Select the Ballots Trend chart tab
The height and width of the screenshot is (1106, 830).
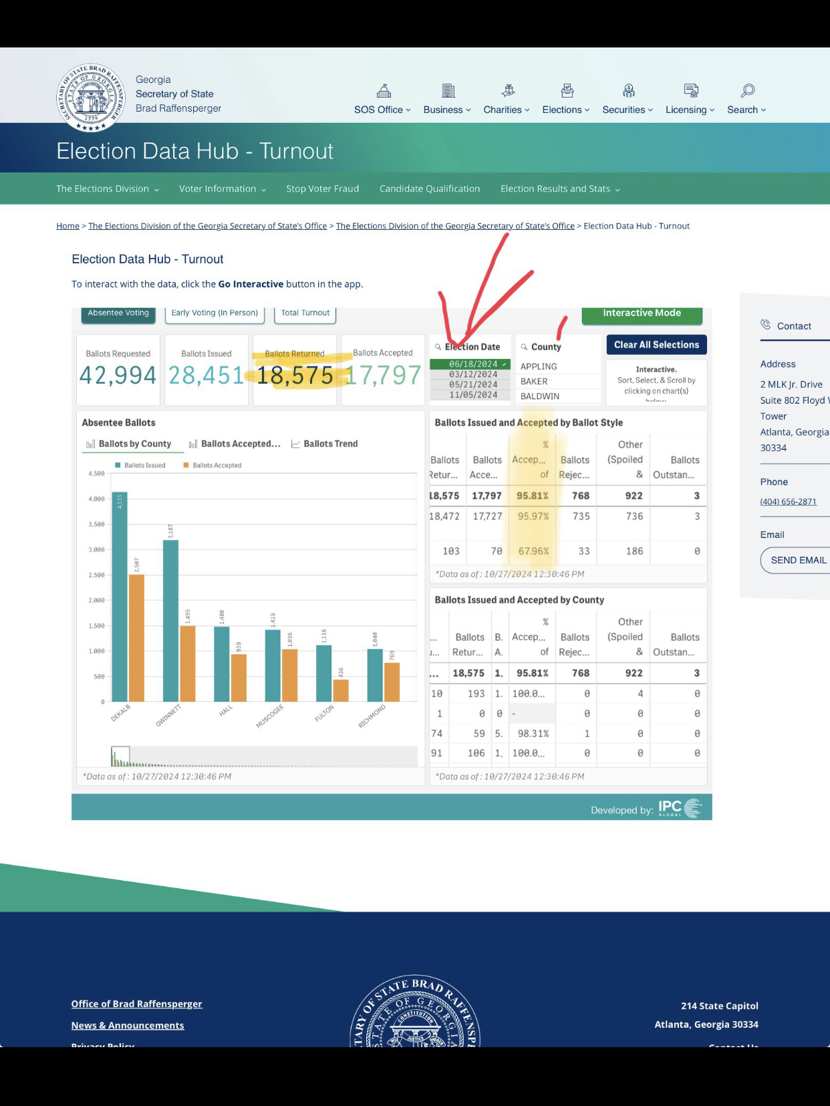click(x=325, y=444)
